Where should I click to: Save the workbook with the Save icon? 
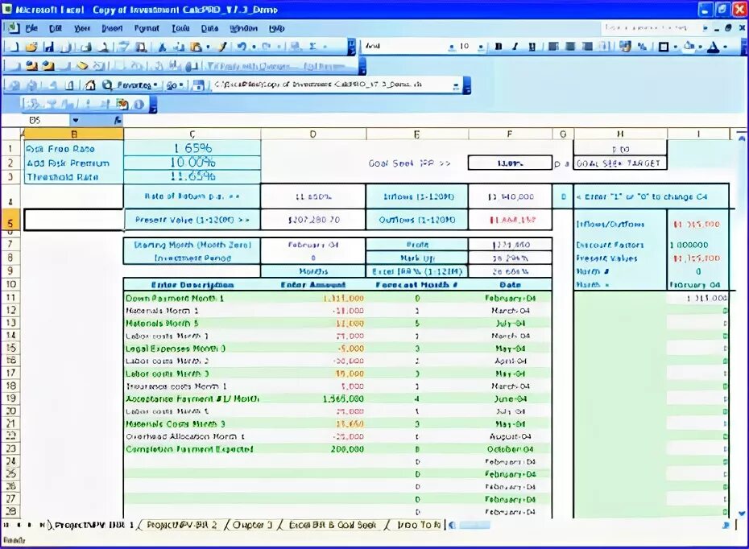47,47
